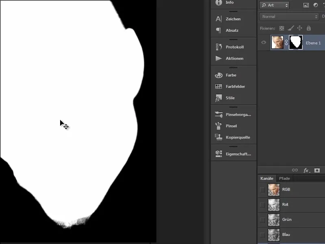325x244 pixels.
Task: Add layer mask button at panel bottom
Action: click(x=317, y=170)
